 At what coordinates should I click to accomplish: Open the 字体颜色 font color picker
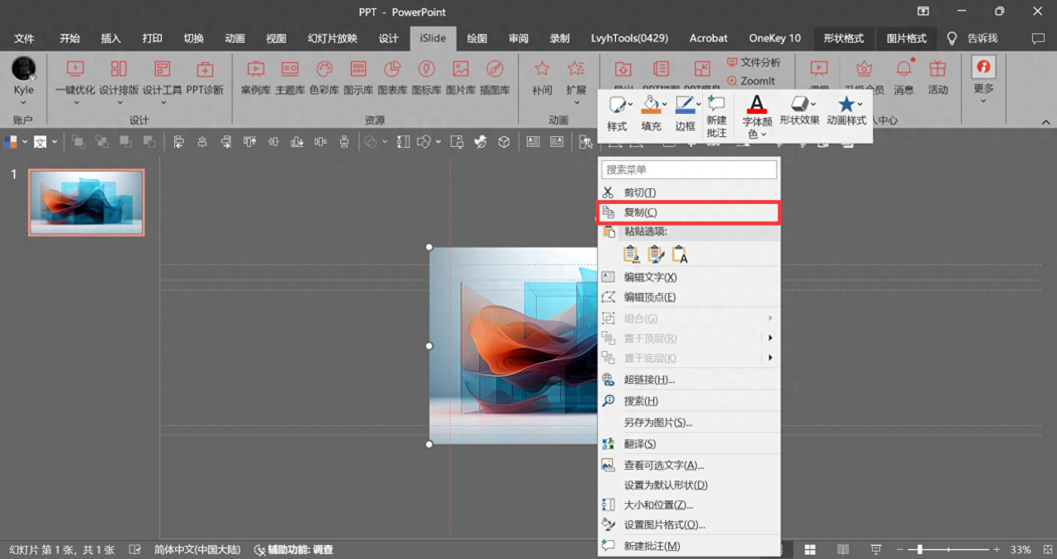756,116
